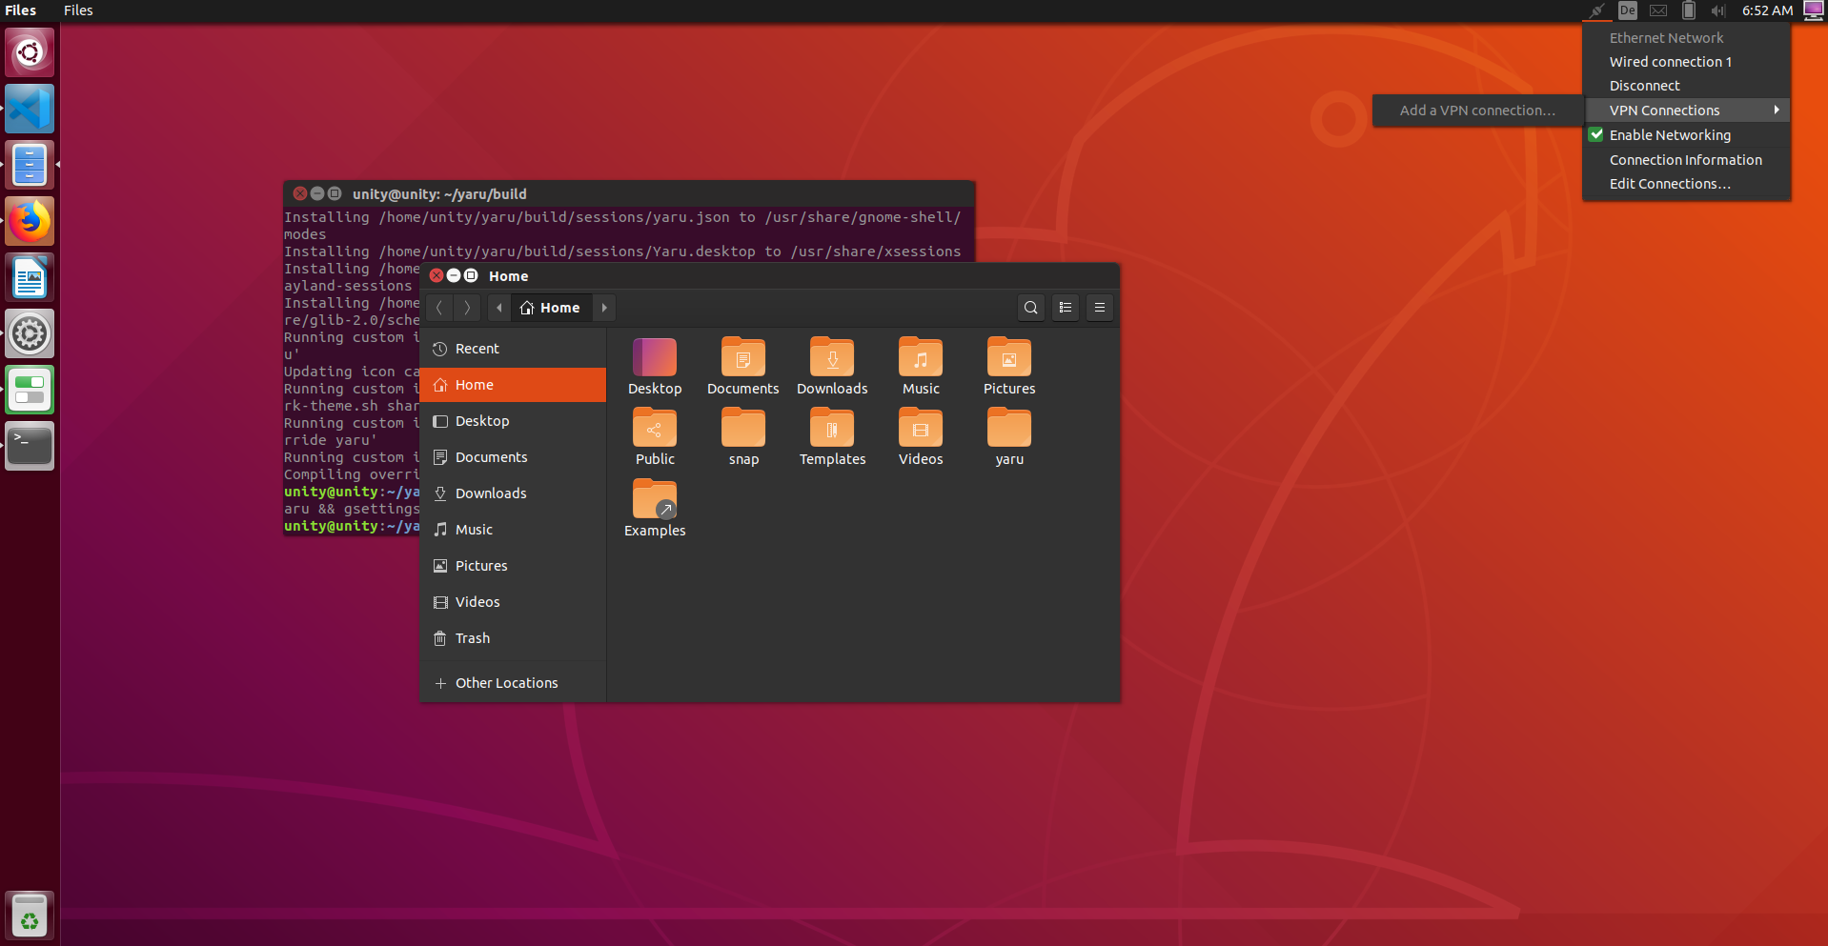Open the Trash icon in the dock
This screenshot has height=946, width=1828.
tap(30, 916)
